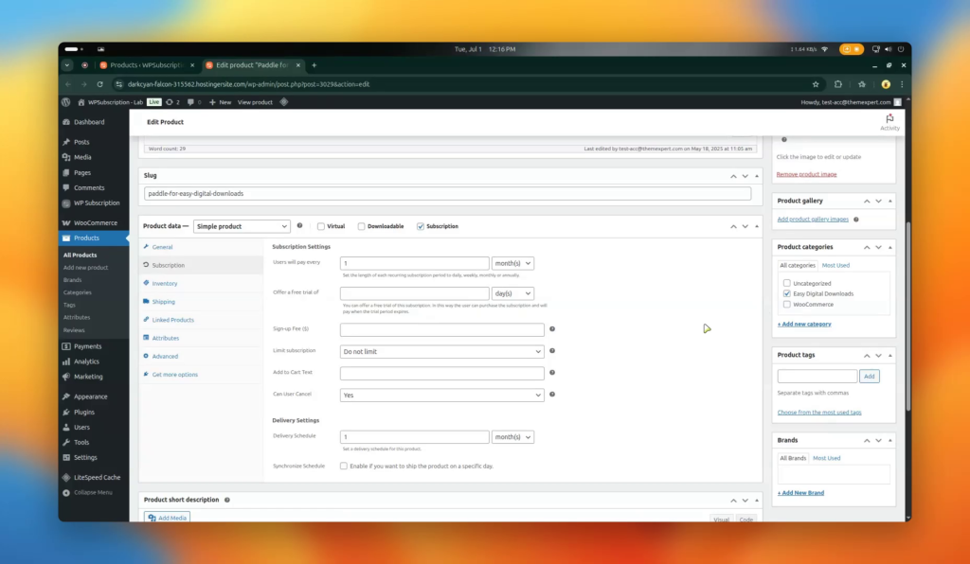970x564 pixels.
Task: Click Choose from the most used tags
Action: click(819, 413)
